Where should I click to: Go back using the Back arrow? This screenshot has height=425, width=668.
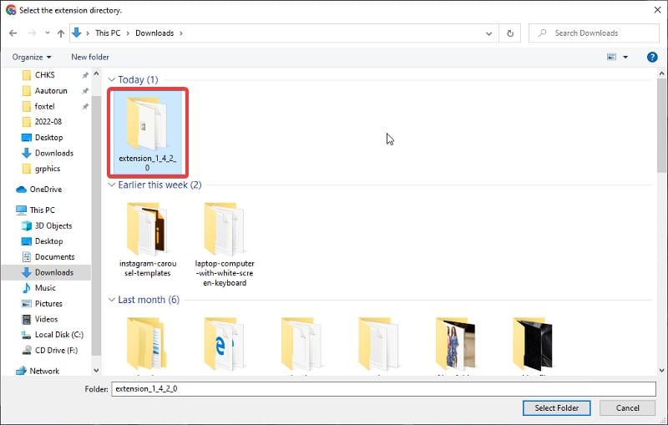pos(13,33)
